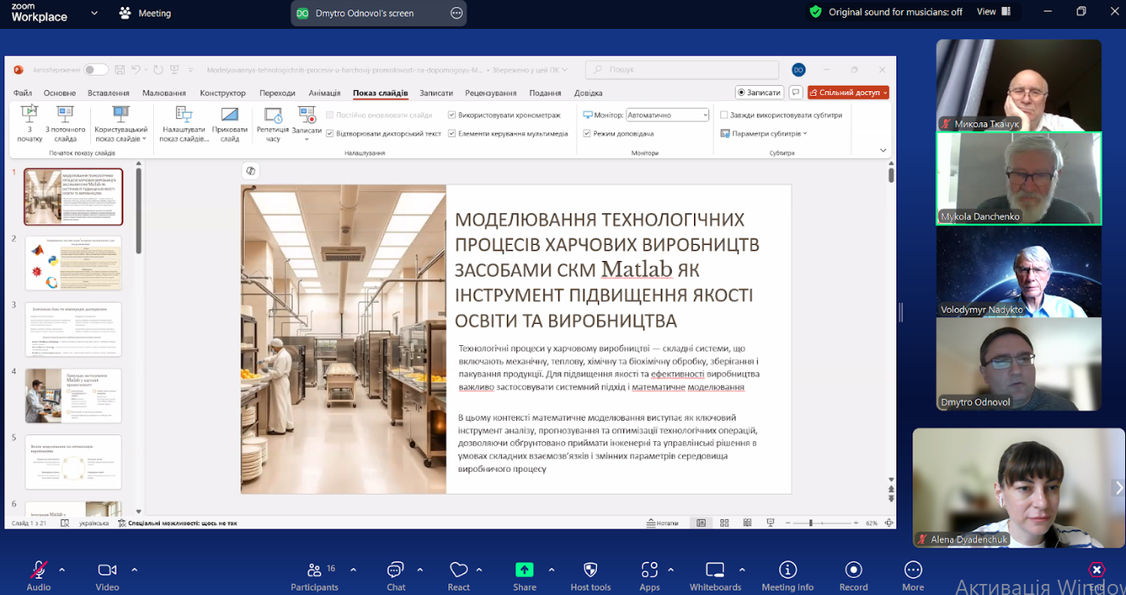Open the Вставлення ribbon tab
Screen dimensions: 1126x595
click(x=108, y=93)
